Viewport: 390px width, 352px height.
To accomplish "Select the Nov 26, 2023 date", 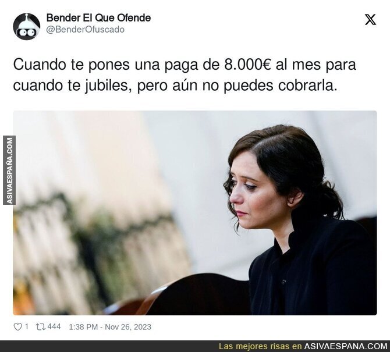I will click(x=128, y=327).
